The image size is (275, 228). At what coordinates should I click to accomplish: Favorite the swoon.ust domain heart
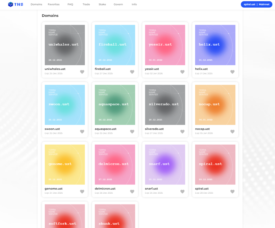82,132
